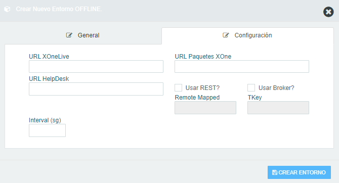The height and width of the screenshot is (183, 339).
Task: Click the "Usar REST?" text label
Action: click(202, 88)
